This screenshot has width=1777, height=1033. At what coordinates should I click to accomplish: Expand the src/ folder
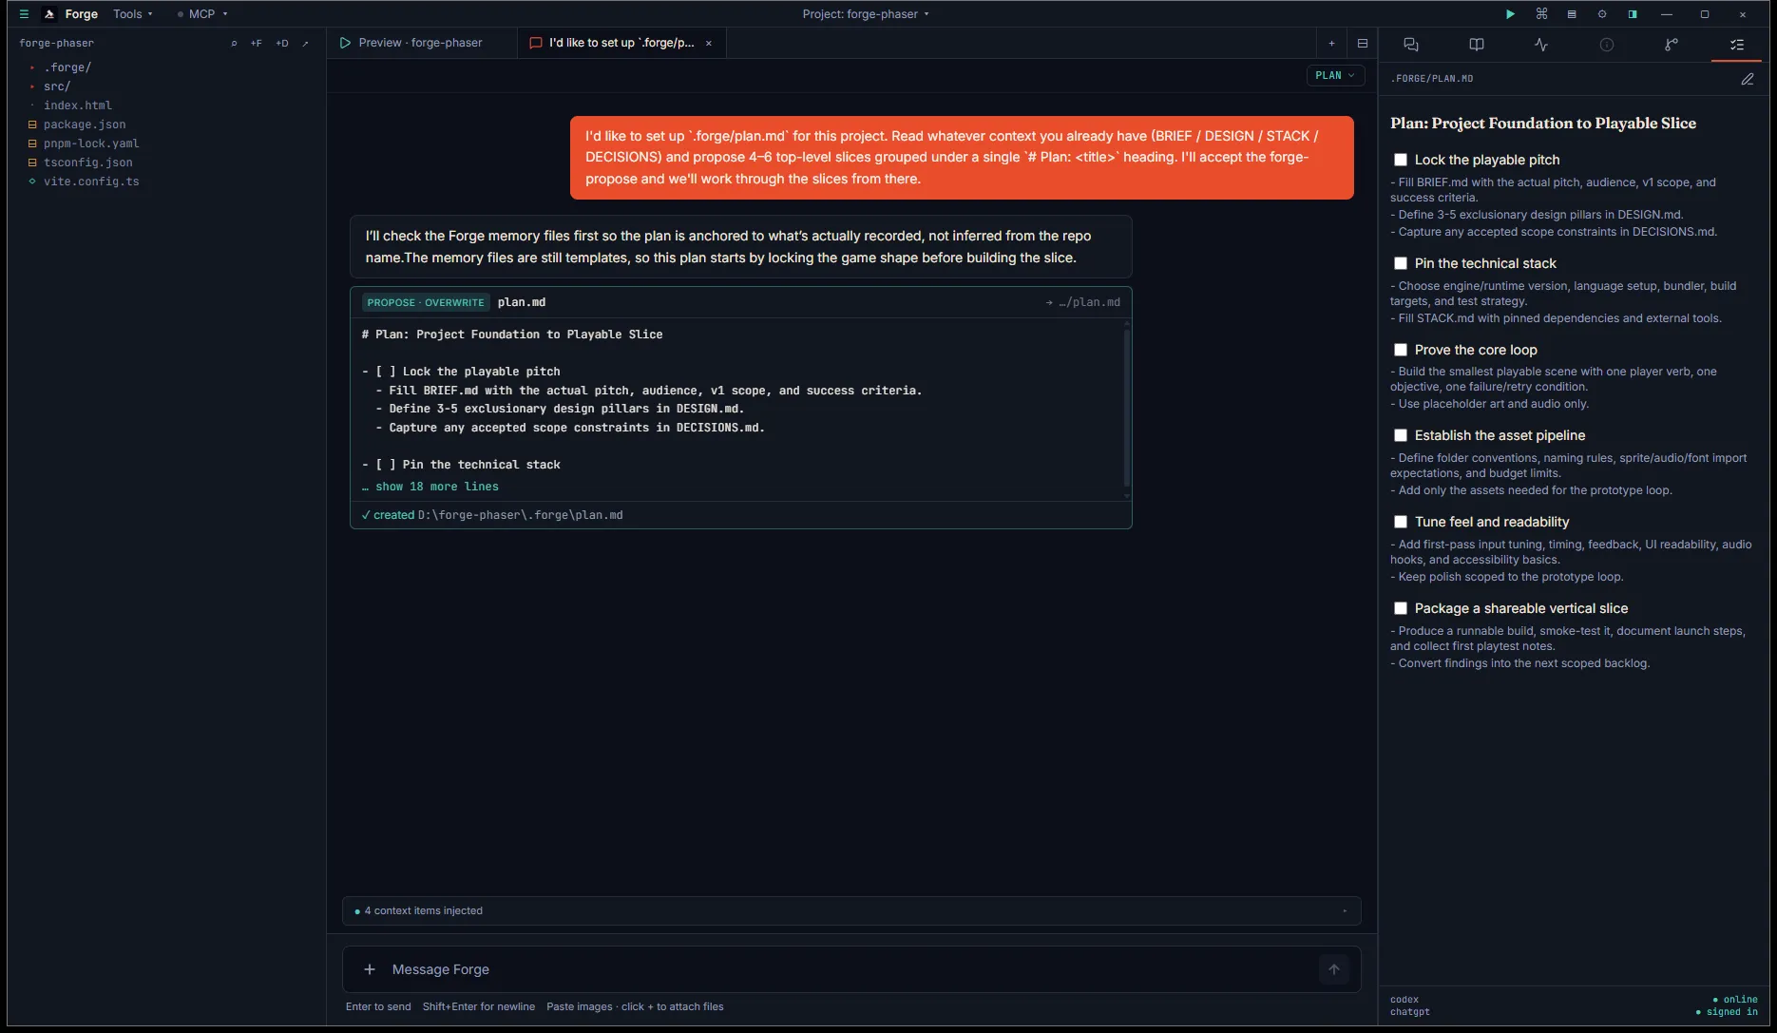coord(57,86)
